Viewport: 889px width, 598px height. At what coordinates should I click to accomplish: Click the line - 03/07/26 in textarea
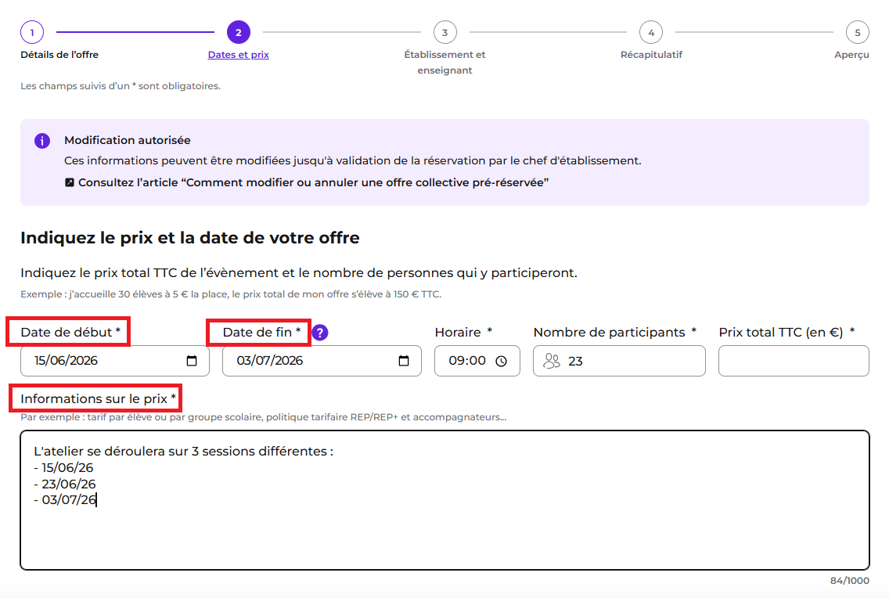pyautogui.click(x=65, y=500)
